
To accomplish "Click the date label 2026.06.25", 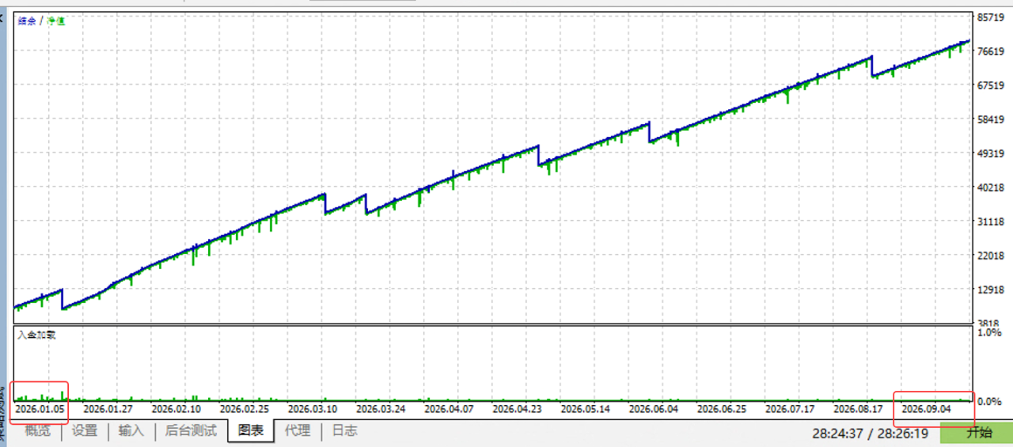I will pos(722,409).
